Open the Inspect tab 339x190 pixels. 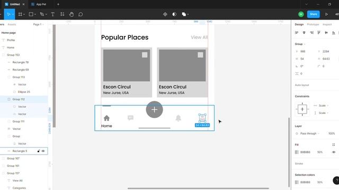click(327, 24)
